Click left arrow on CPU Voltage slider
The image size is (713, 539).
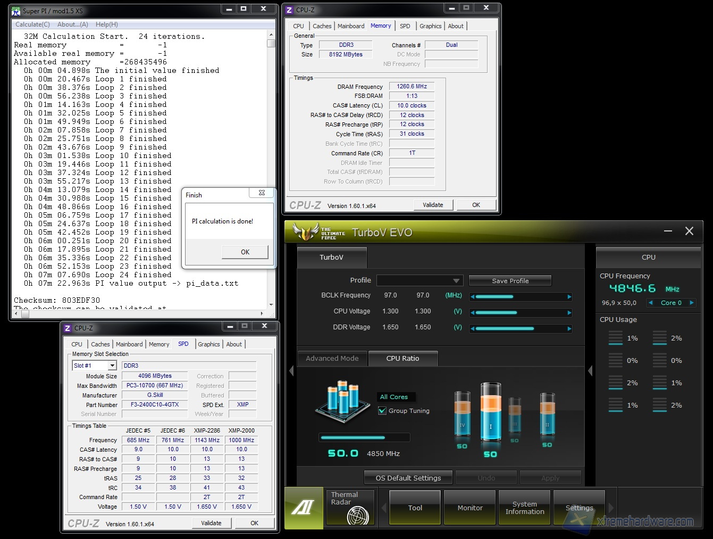coord(472,313)
